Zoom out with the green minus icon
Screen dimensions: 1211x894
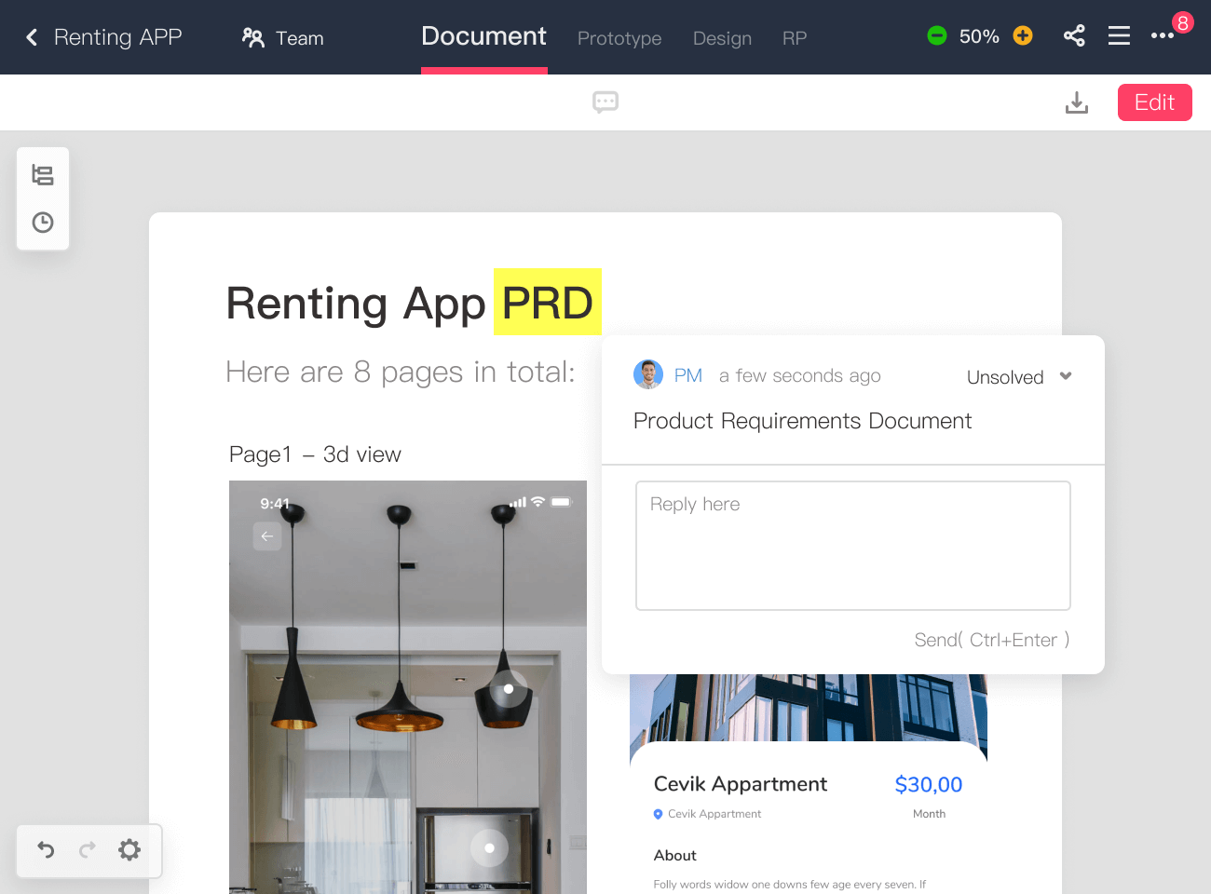(x=937, y=36)
